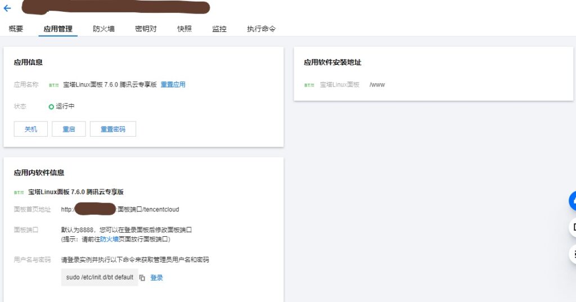Image resolution: width=576 pixels, height=302 pixels.
Task: Click the blue floating support button
Action: [573, 201]
